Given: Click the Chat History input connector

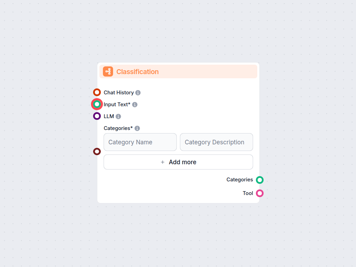Looking at the screenshot, I should click(x=97, y=92).
